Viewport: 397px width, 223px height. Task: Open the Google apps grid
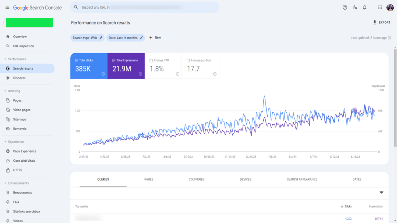pyautogui.click(x=380, y=7)
